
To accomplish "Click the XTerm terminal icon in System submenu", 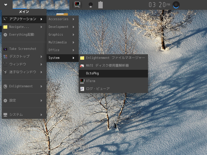I will tap(82, 81).
